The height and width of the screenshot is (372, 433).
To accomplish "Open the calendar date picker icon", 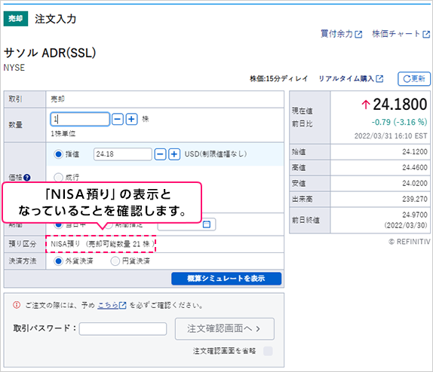I will click(x=207, y=224).
